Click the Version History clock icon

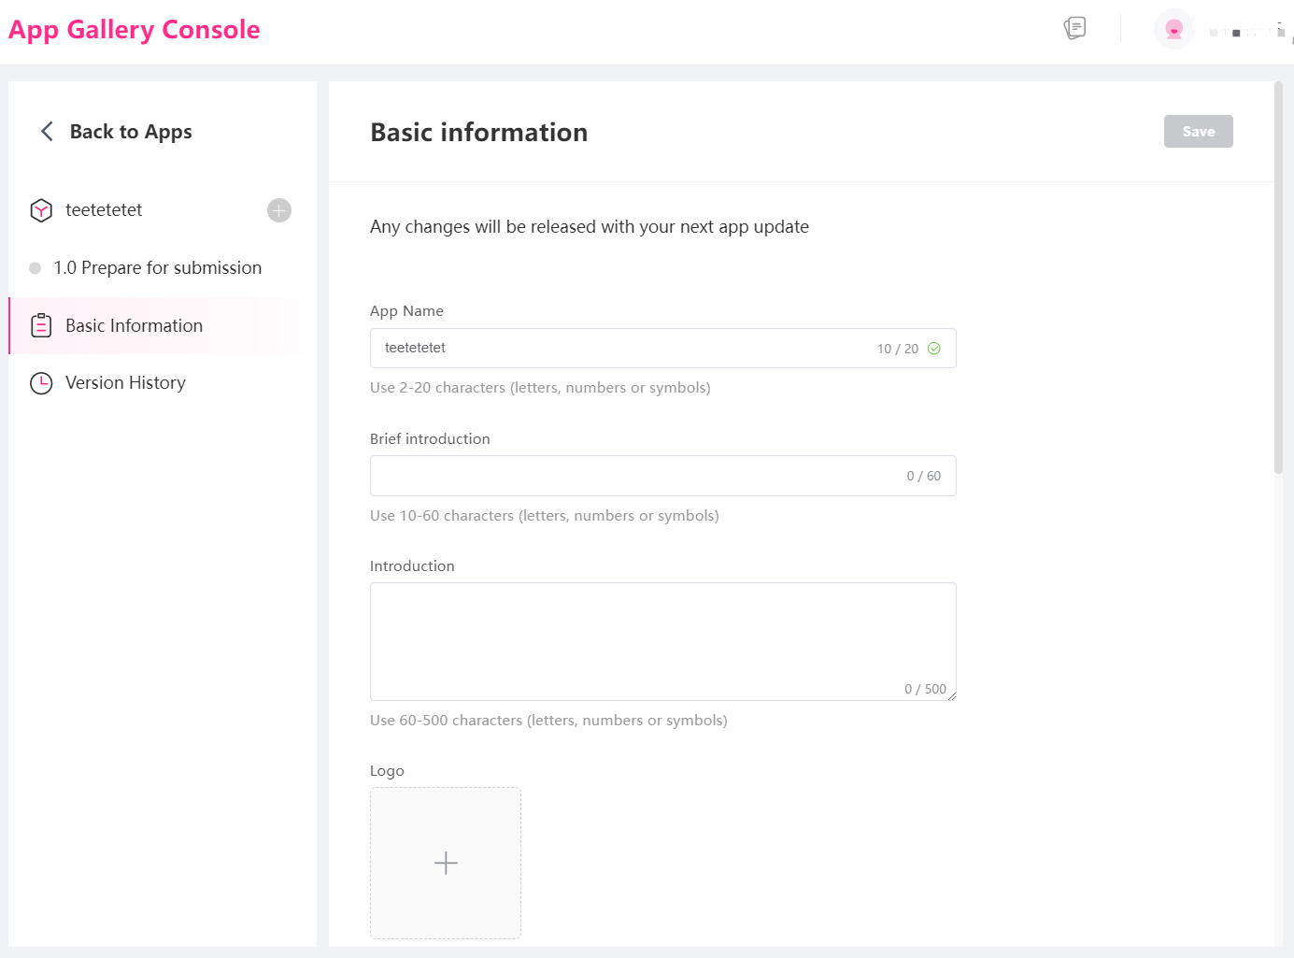point(41,383)
